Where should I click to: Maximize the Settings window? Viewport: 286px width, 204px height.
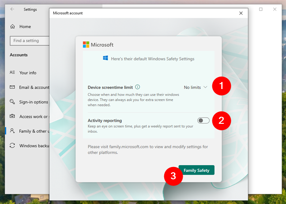261,9
